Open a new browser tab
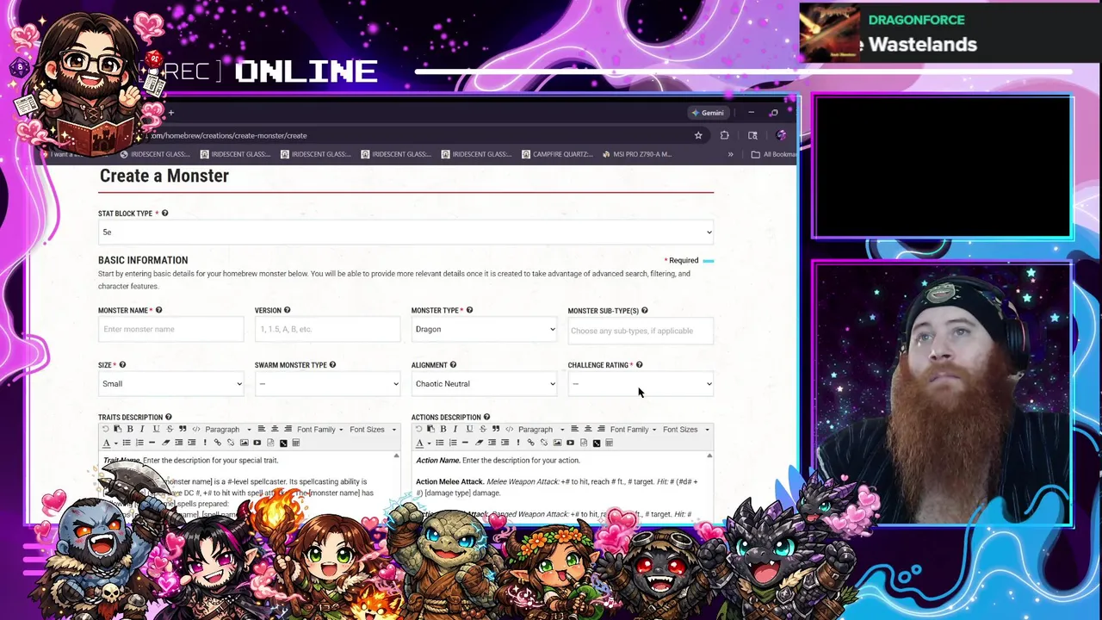 (170, 113)
